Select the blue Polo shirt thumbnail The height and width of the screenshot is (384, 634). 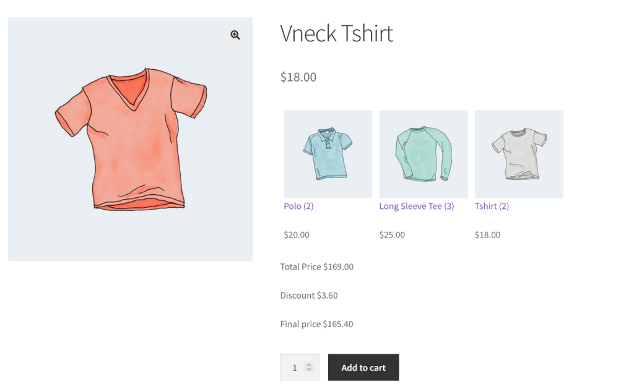click(x=328, y=154)
